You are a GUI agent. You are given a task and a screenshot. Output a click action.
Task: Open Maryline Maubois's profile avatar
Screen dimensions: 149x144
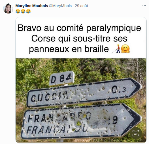(8, 8)
